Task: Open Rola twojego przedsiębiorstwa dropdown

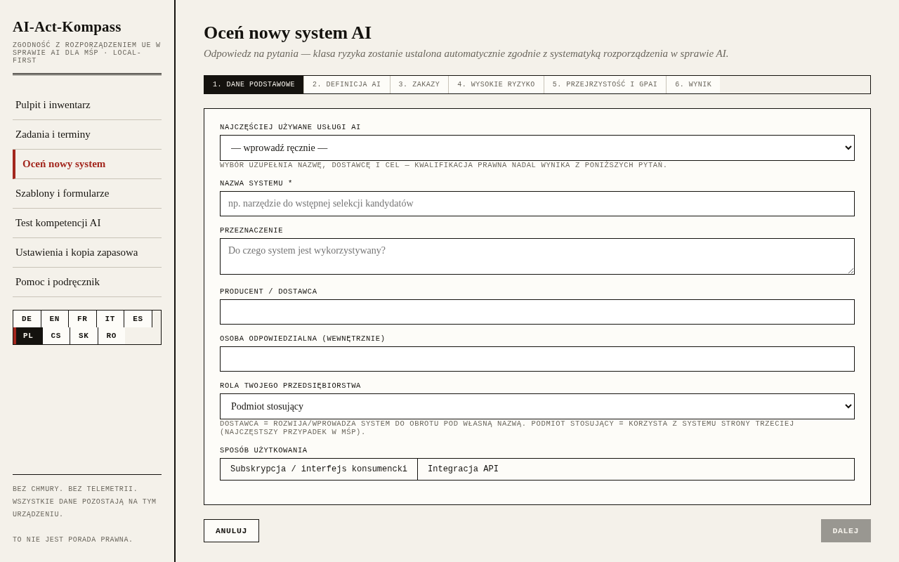Action: 537,407
